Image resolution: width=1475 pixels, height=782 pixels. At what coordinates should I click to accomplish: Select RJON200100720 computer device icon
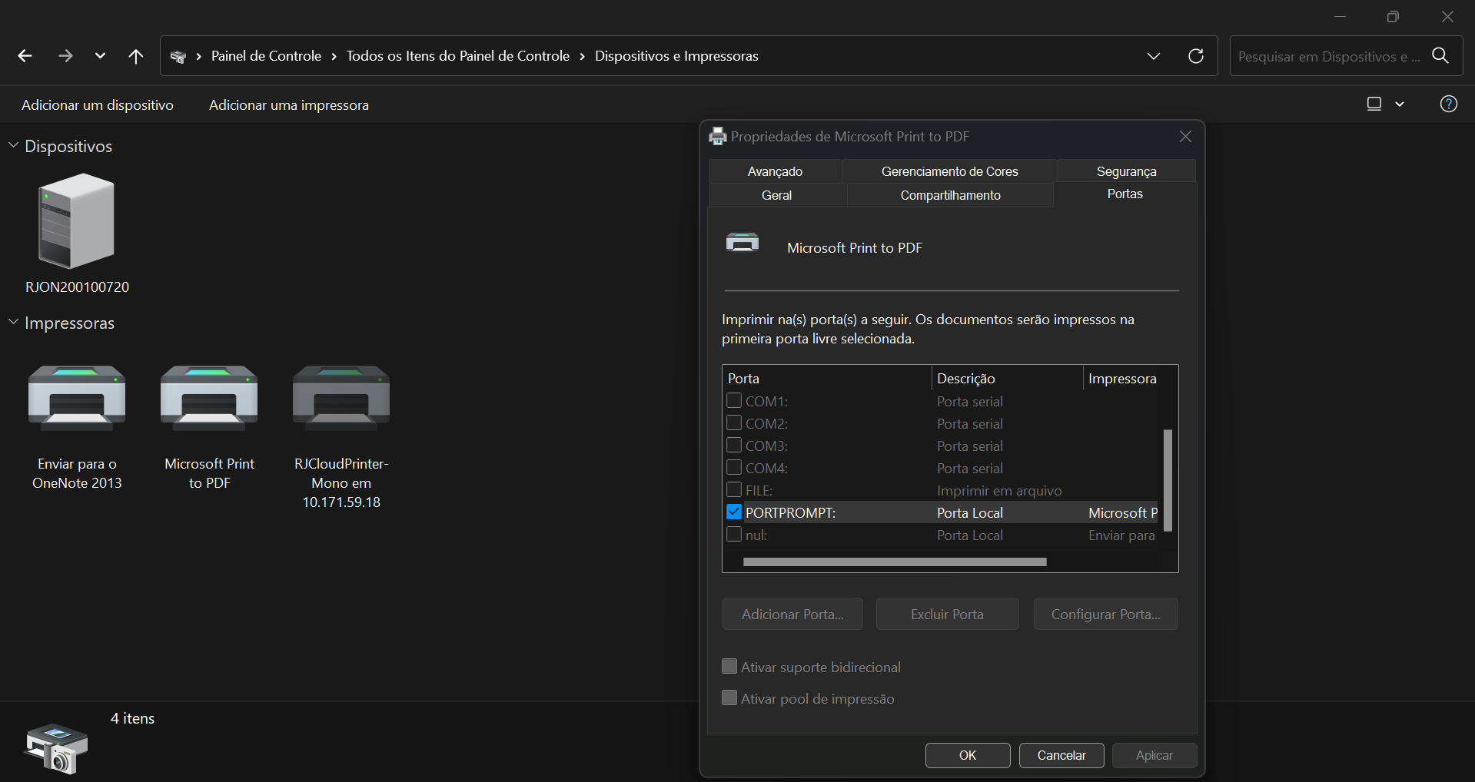pos(77,220)
